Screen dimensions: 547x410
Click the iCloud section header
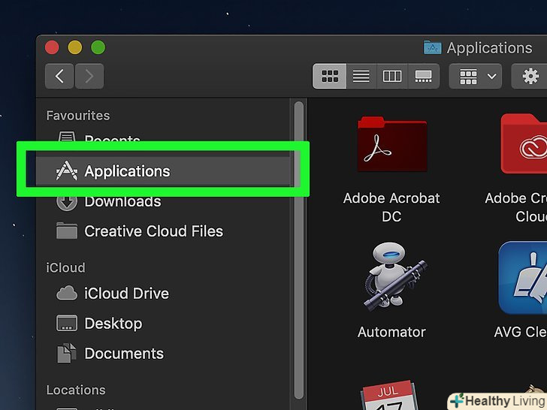[x=65, y=268]
